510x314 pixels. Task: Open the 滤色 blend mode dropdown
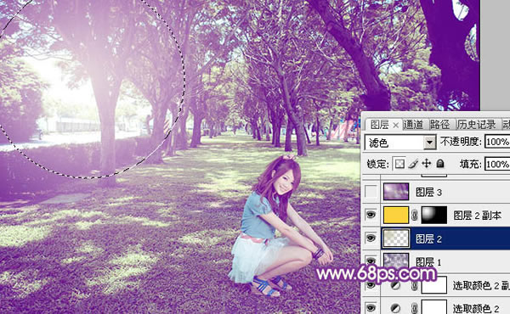pyautogui.click(x=400, y=143)
